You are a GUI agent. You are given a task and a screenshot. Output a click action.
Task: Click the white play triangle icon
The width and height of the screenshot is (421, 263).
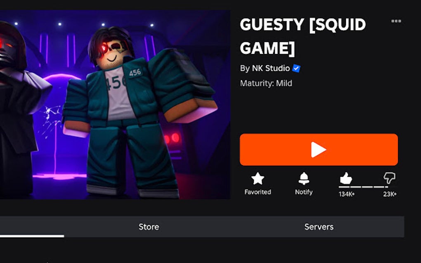click(x=319, y=150)
